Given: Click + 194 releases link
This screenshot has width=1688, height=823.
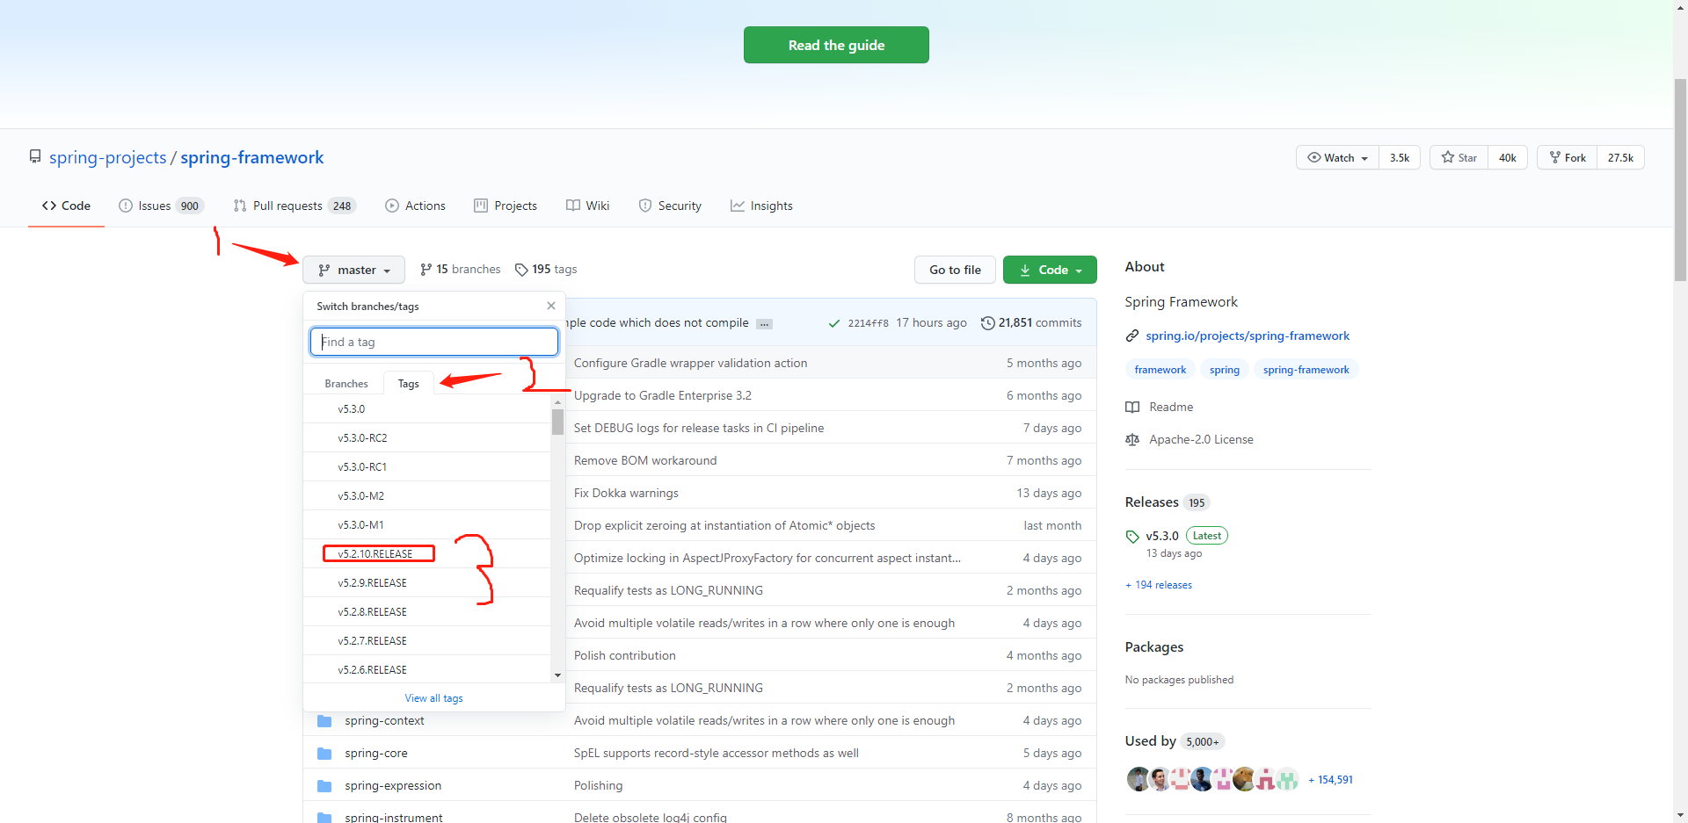Looking at the screenshot, I should pyautogui.click(x=1159, y=585).
